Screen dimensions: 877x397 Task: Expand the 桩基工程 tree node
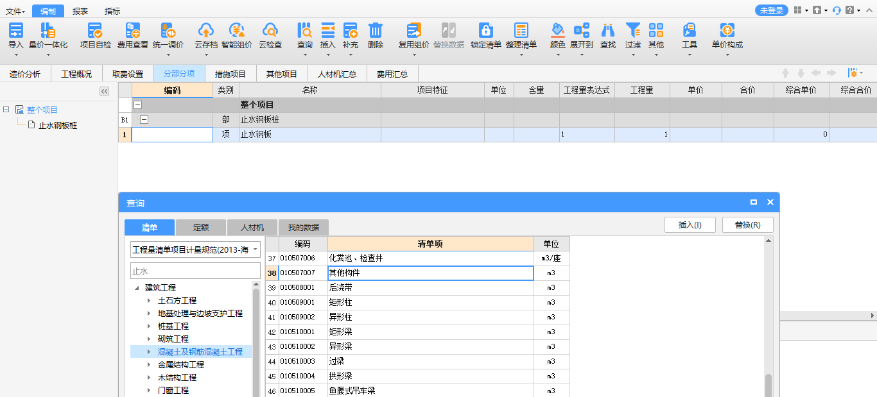click(x=149, y=326)
